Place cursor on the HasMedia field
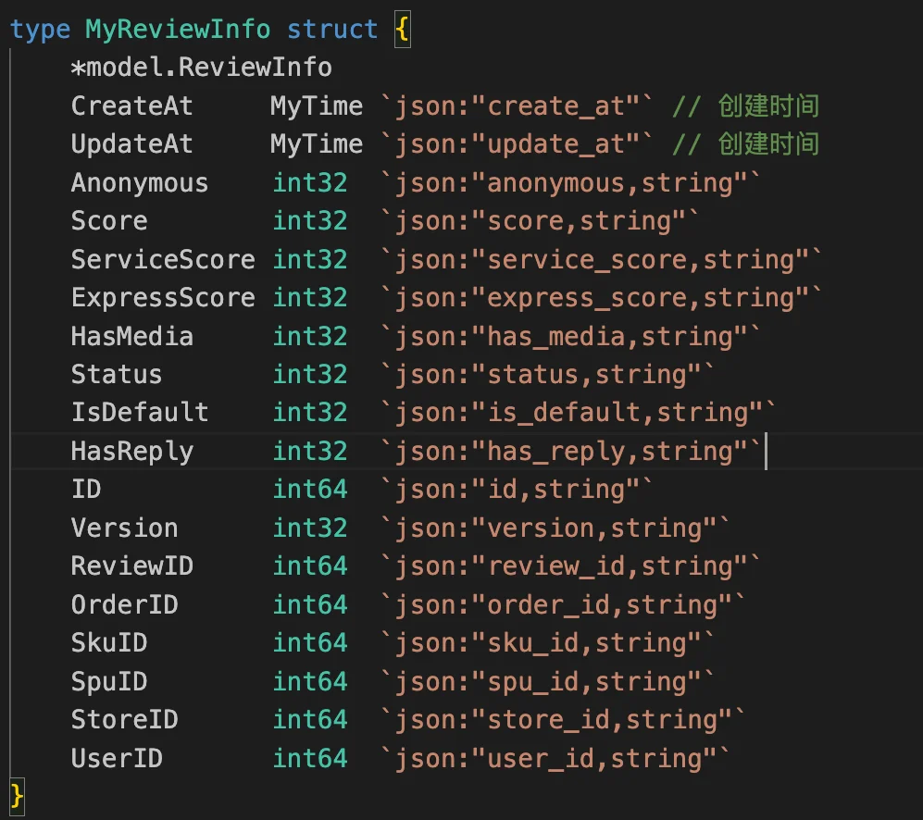Viewport: 923px width, 820px height. point(131,336)
